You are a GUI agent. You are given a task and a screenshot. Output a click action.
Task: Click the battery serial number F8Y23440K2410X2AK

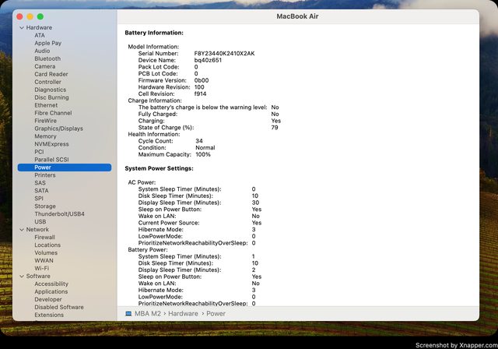click(x=225, y=54)
